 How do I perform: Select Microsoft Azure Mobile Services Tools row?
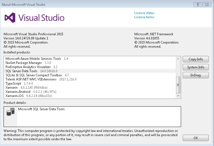point(90,59)
